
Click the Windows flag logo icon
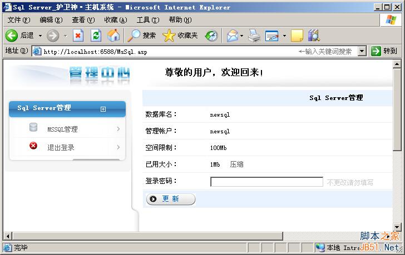pos(391,20)
